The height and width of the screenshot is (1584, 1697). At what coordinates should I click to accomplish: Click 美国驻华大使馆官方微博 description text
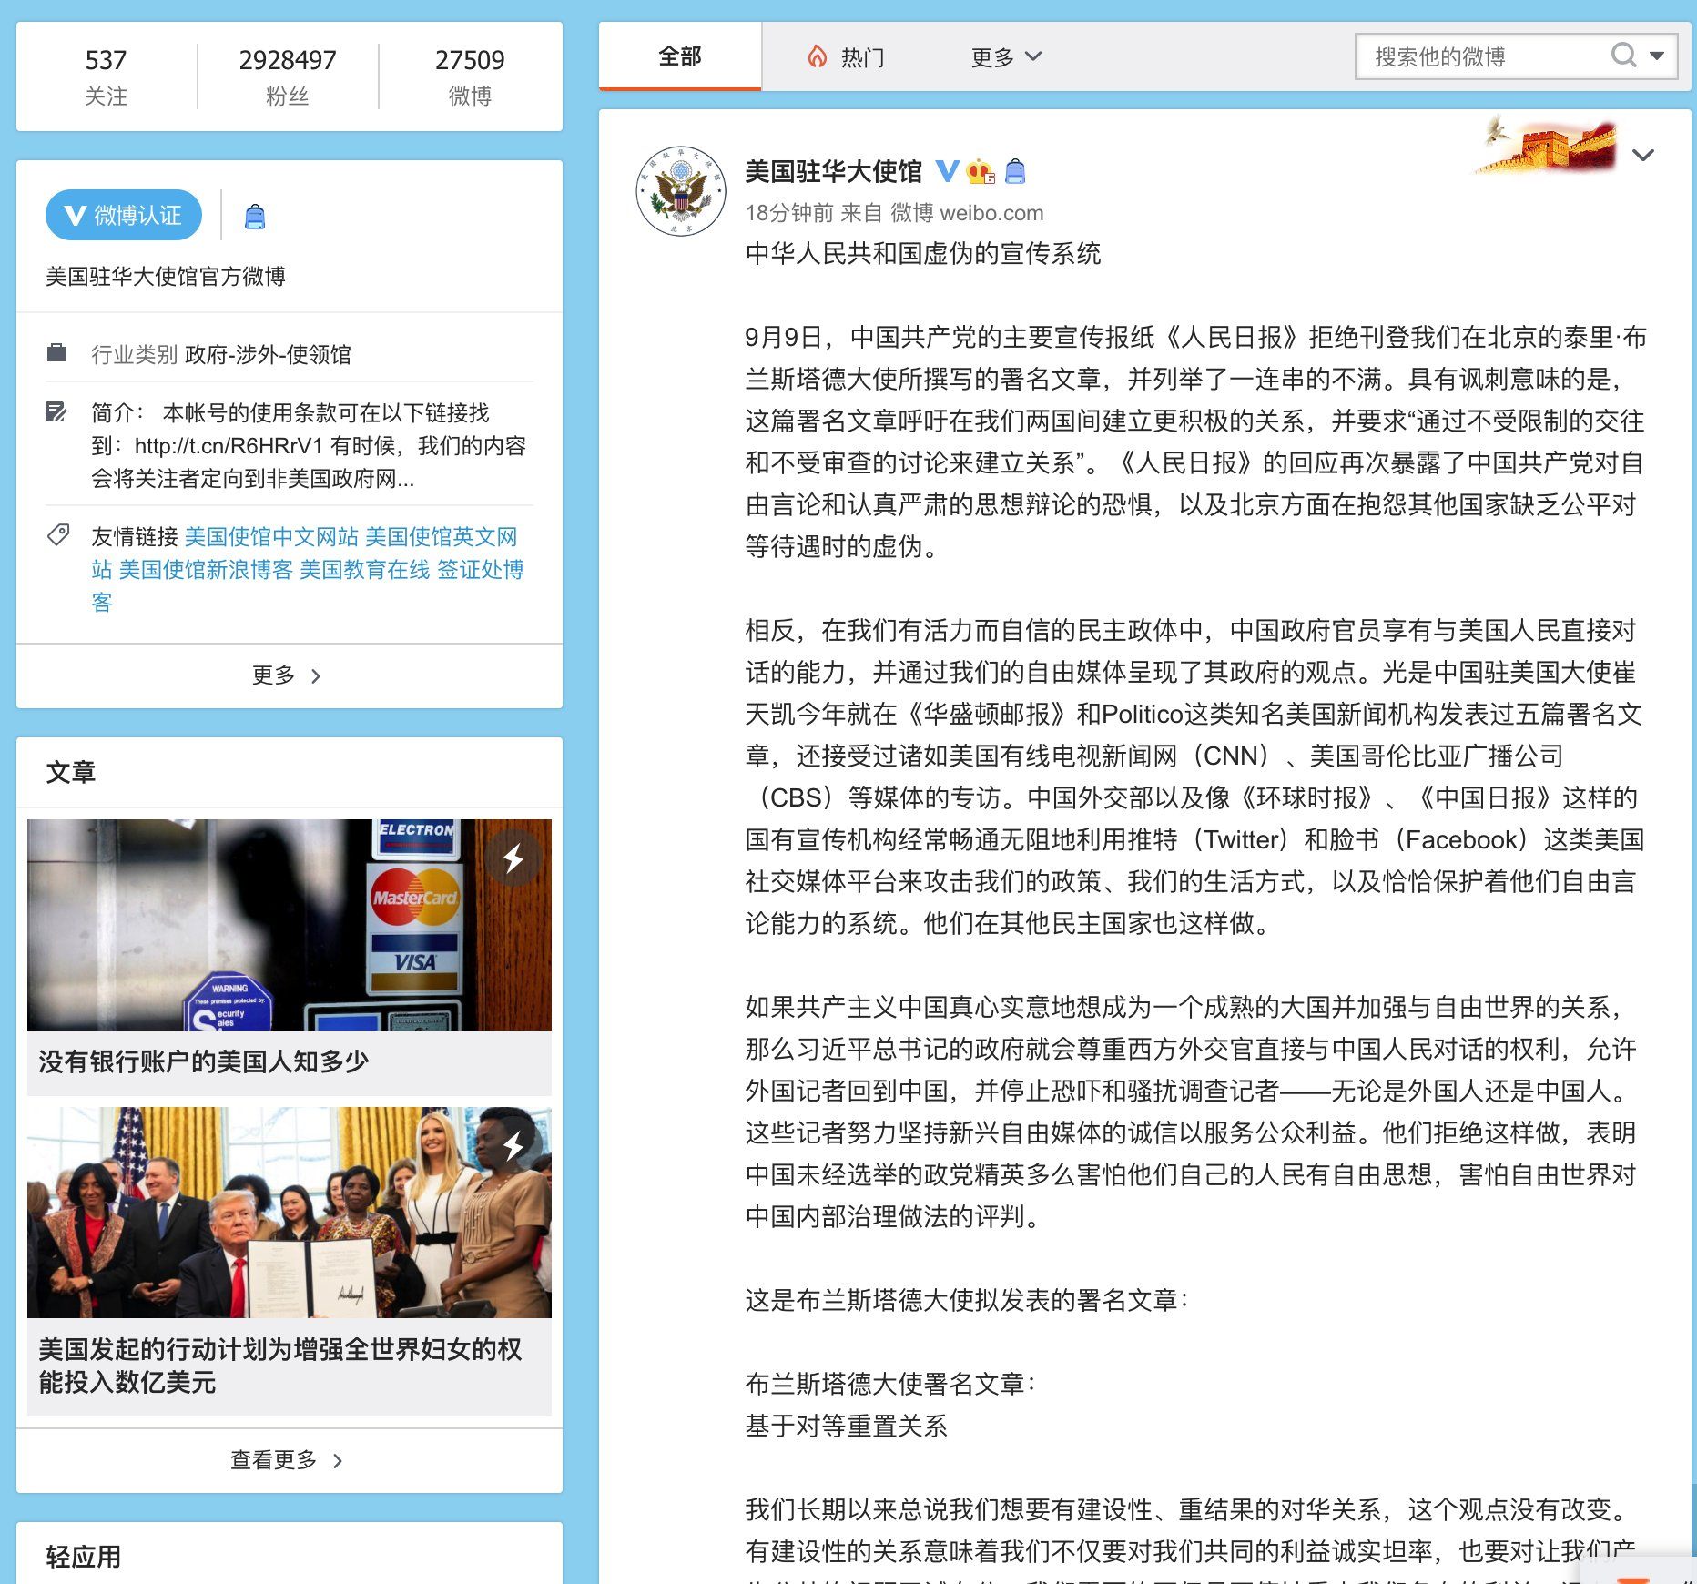pos(166,277)
